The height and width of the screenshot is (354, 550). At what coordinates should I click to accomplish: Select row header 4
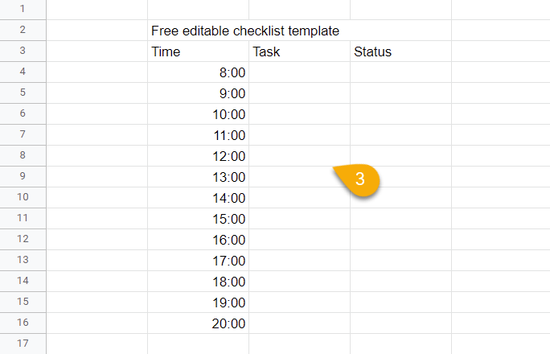tap(23, 72)
